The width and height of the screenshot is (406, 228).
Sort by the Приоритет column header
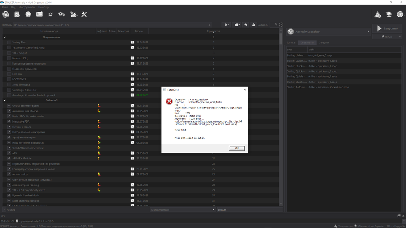click(214, 31)
